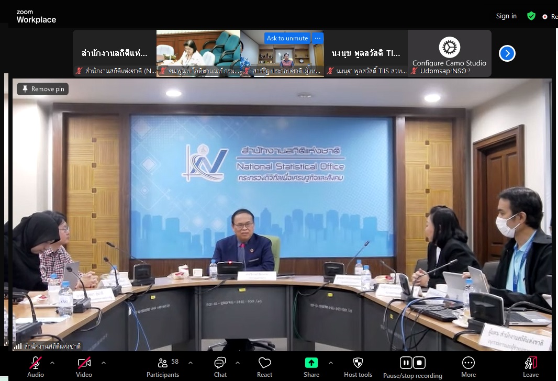Select the man at desk video thumbnail

coord(282,53)
